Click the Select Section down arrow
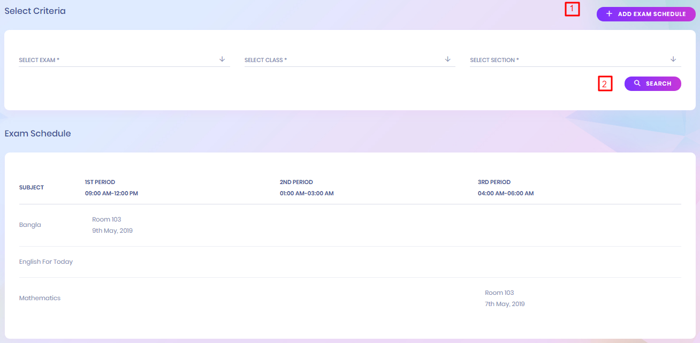 pyautogui.click(x=673, y=59)
